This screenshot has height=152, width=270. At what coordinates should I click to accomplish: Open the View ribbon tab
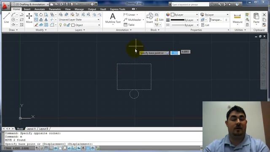click(x=68, y=9)
